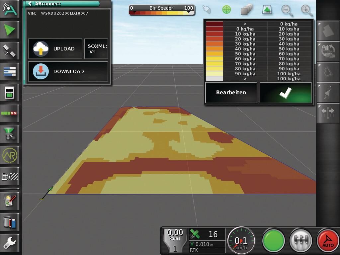Expand the field boundary menu on right
The height and width of the screenshot is (255, 340).
pos(328,31)
